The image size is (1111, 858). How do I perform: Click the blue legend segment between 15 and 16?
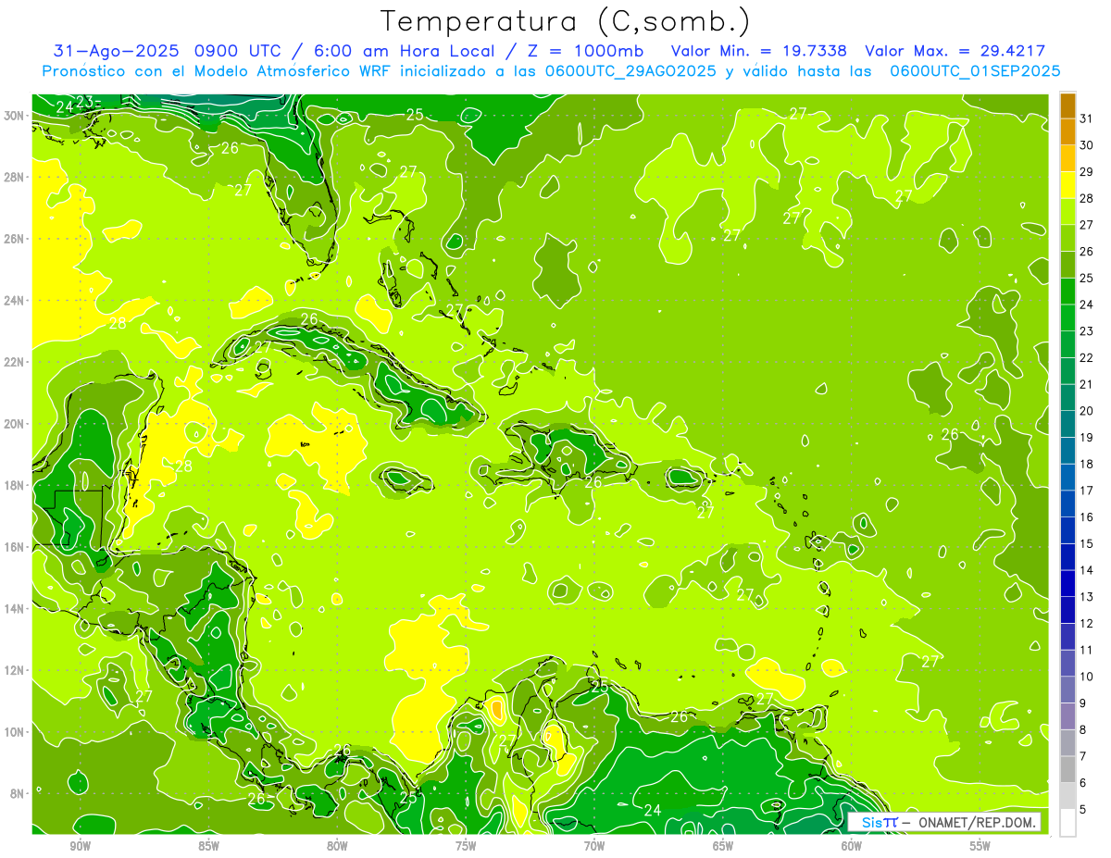pos(1067,530)
